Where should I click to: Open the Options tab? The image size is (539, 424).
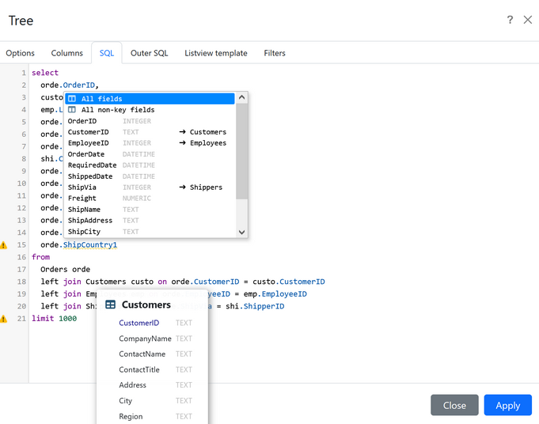[x=21, y=53]
